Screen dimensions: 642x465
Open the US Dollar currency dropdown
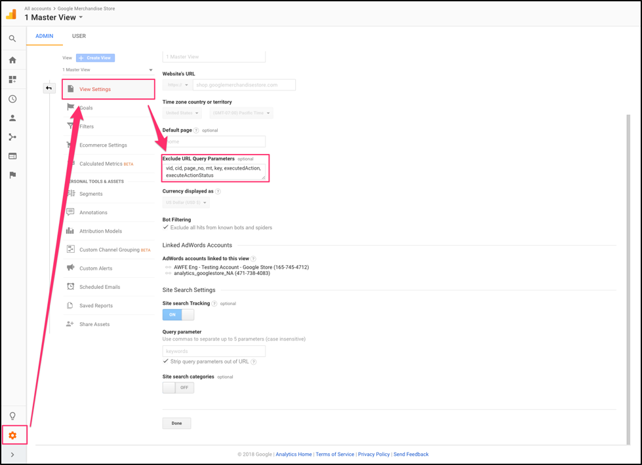(x=186, y=202)
